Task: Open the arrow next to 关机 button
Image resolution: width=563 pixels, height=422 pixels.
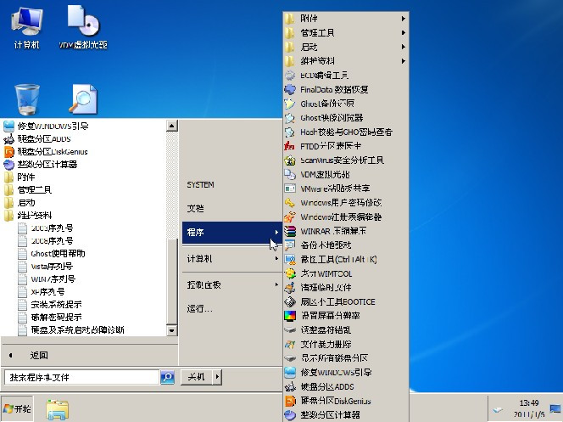Action: [x=217, y=377]
